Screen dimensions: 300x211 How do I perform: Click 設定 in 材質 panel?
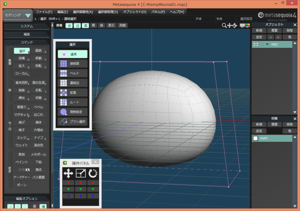tap(259, 131)
